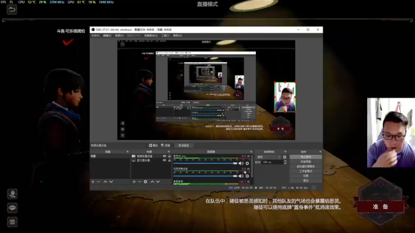Click the game's back arrow icon
Viewport: 415px width, 233px height.
tap(11, 10)
